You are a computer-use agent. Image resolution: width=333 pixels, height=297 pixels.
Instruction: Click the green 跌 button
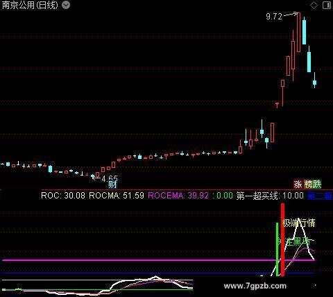click(x=317, y=185)
